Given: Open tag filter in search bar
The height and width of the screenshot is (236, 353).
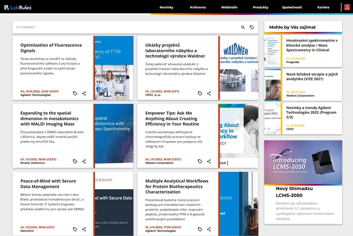Looking at the screenshot, I should coord(252,27).
